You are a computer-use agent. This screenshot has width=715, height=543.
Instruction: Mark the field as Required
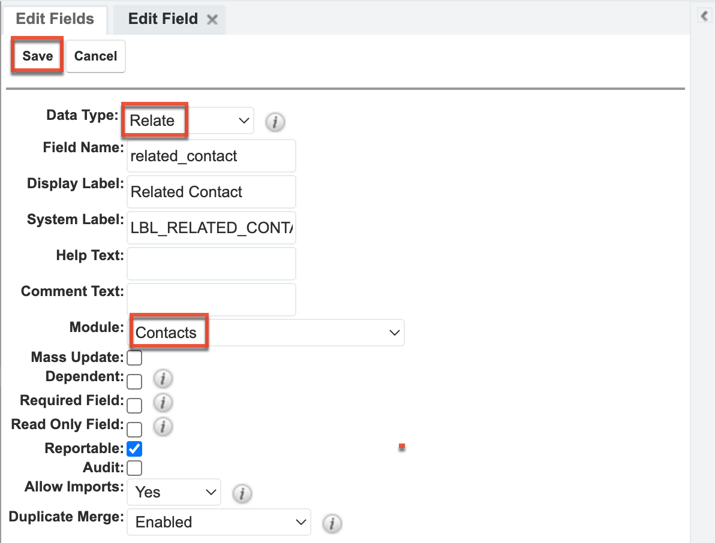click(134, 405)
